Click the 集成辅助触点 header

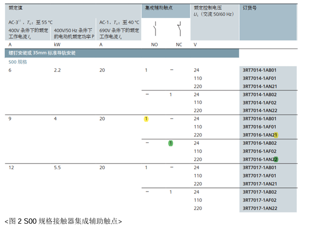tap(159, 8)
